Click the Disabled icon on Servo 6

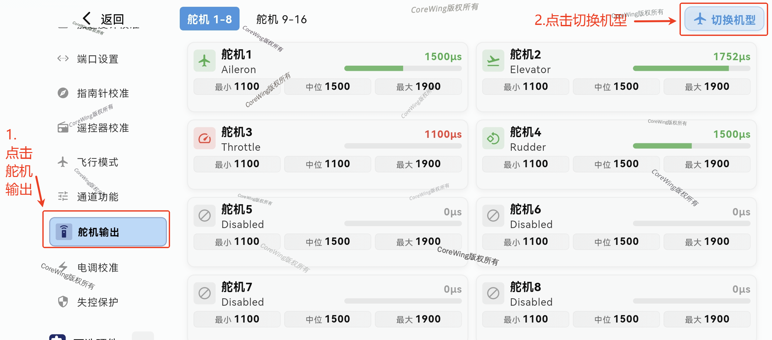(493, 216)
